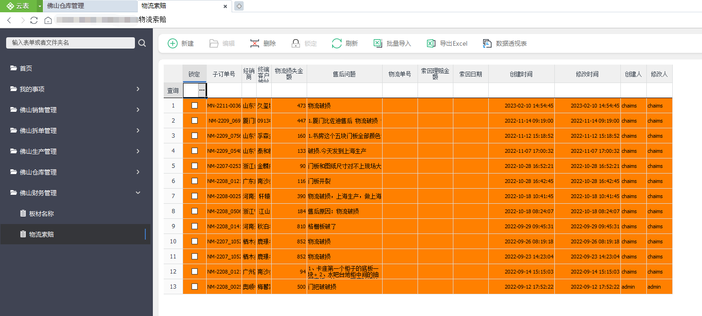
Task: Open the ellipsis button in 查询 row
Action: pos(202,90)
